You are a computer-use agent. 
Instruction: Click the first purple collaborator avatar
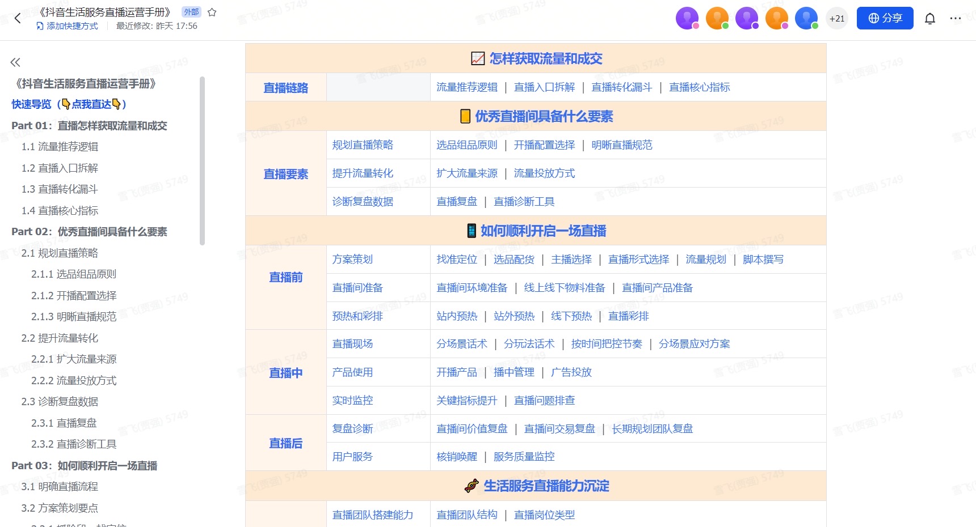click(687, 18)
